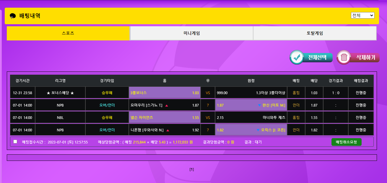Click the 마너와투 제츠 away team cell
The image size is (387, 183).
(251, 117)
